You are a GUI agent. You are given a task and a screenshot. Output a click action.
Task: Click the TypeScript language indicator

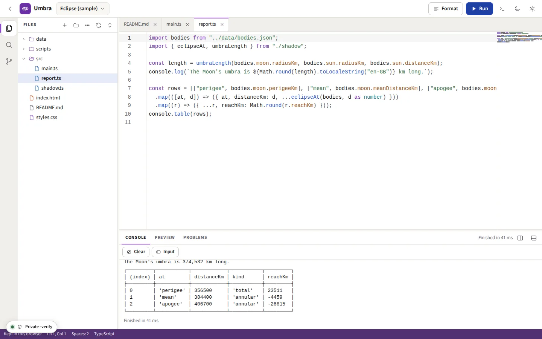click(104, 334)
